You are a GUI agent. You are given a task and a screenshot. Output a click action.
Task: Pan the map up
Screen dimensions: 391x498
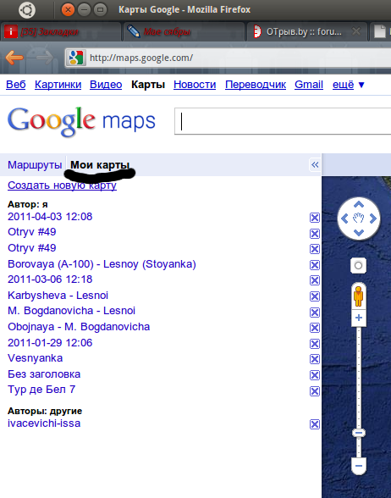click(x=359, y=204)
